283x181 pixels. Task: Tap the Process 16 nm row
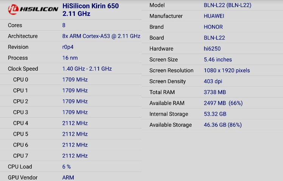tap(71, 58)
